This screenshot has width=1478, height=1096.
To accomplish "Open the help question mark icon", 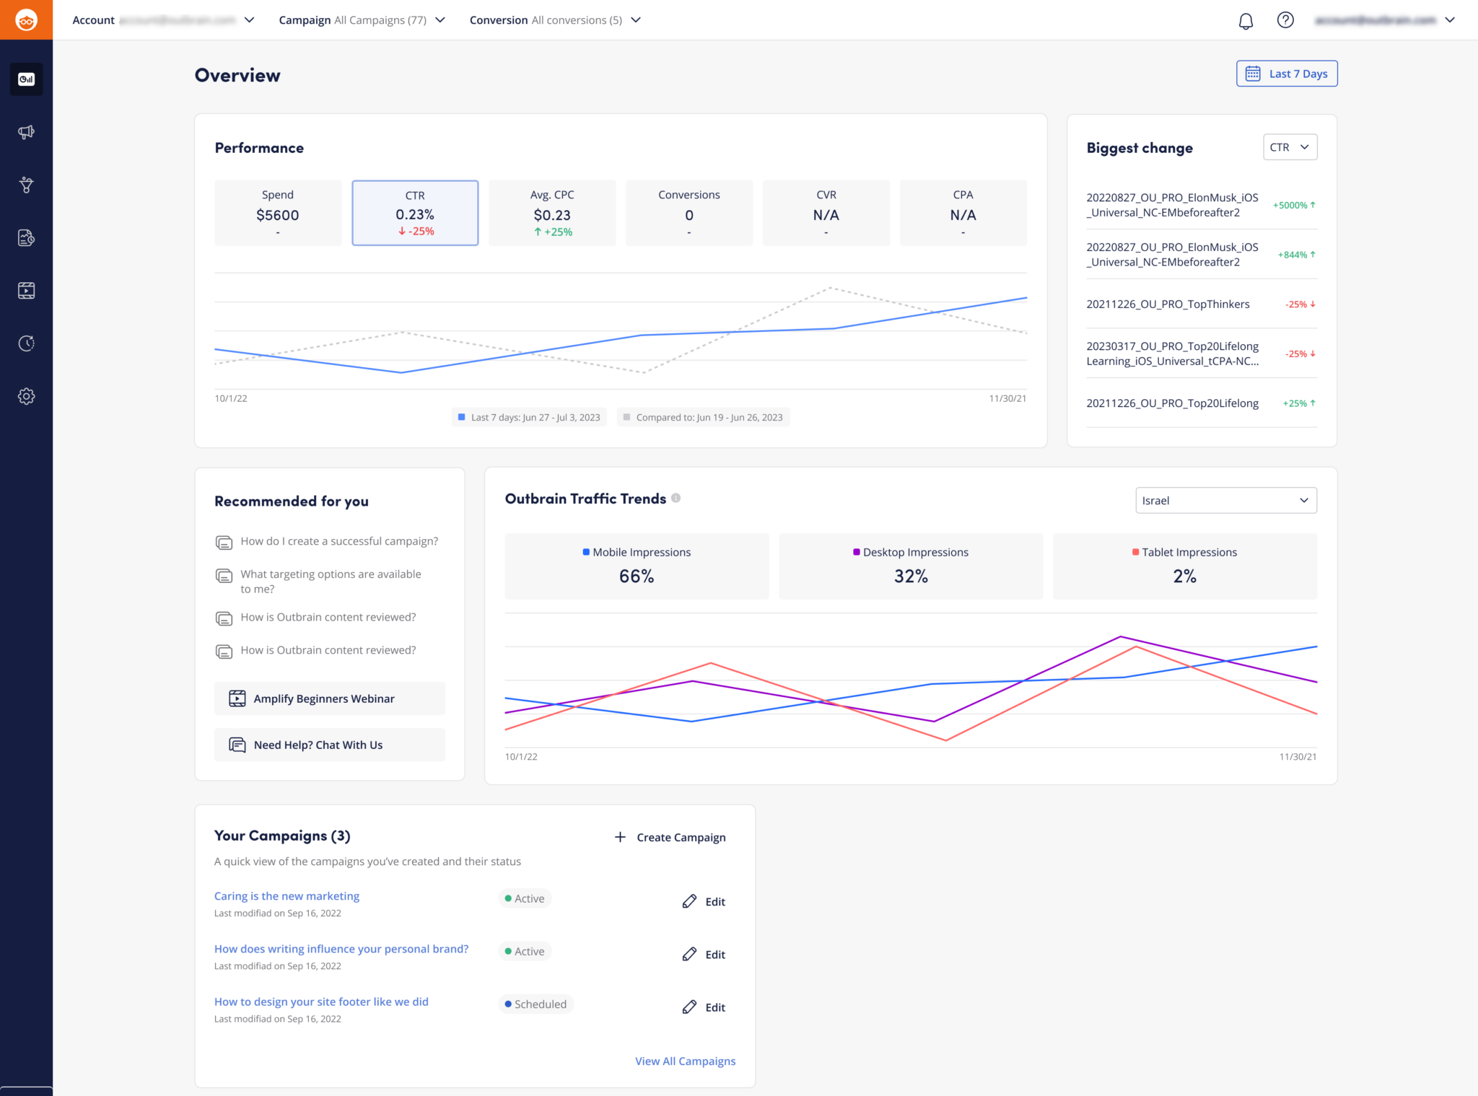I will click(x=1285, y=20).
